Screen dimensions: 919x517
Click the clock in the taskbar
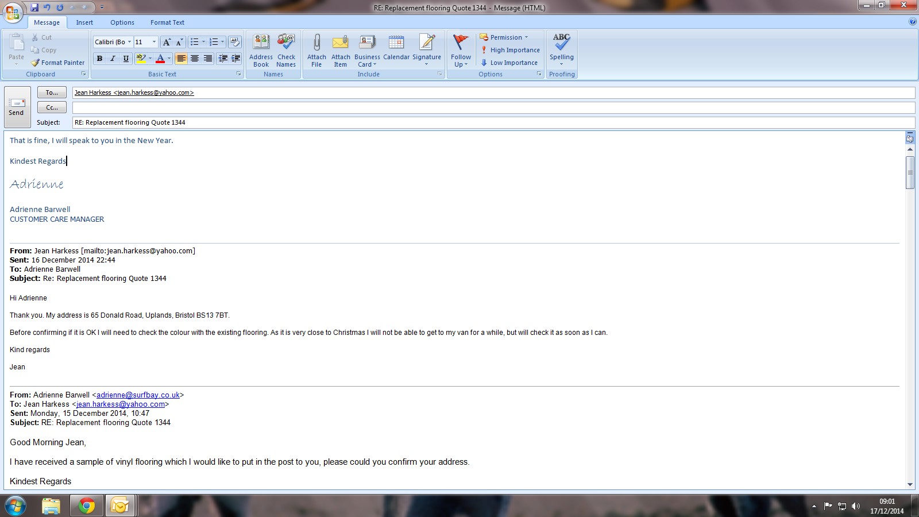pyautogui.click(x=887, y=506)
